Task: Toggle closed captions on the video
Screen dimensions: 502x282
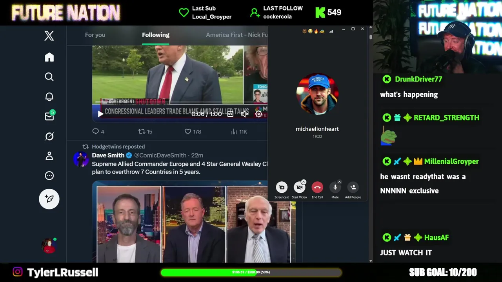Action: 230,114
